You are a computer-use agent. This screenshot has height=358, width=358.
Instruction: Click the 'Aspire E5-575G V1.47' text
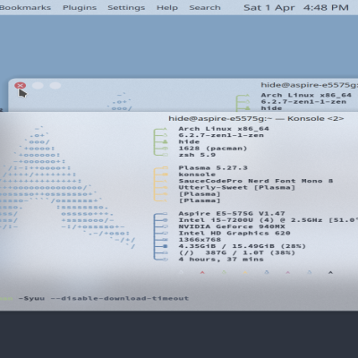click(232, 214)
